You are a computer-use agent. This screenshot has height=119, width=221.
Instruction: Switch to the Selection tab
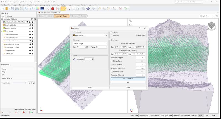[x=10, y=16]
